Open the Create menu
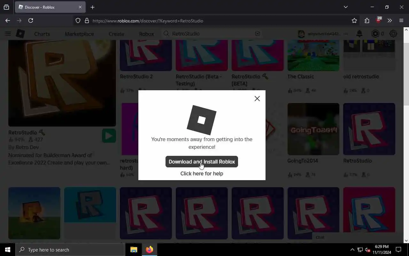Viewport: 409px width, 256px height. coord(116,34)
